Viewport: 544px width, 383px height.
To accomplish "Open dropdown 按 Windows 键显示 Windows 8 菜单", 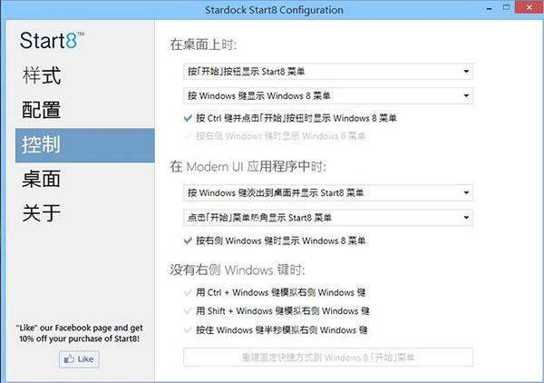I will coord(328,95).
